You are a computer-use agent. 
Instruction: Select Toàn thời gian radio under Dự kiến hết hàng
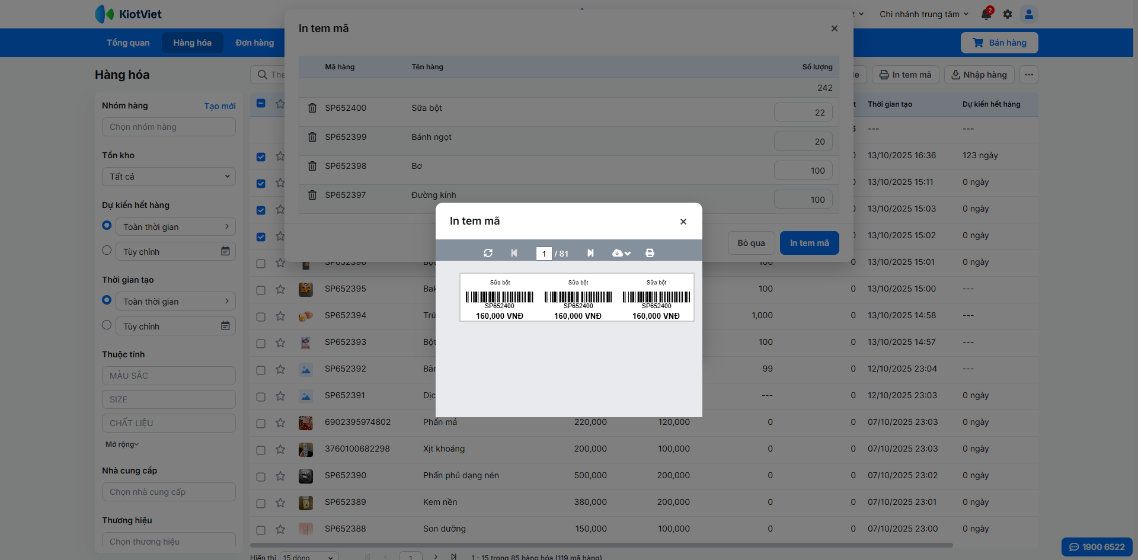click(x=107, y=225)
